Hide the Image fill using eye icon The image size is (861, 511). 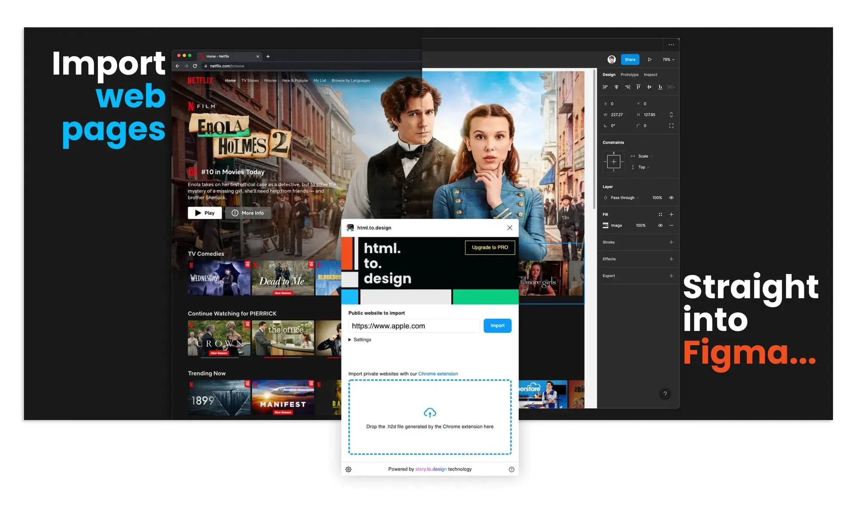pos(660,226)
